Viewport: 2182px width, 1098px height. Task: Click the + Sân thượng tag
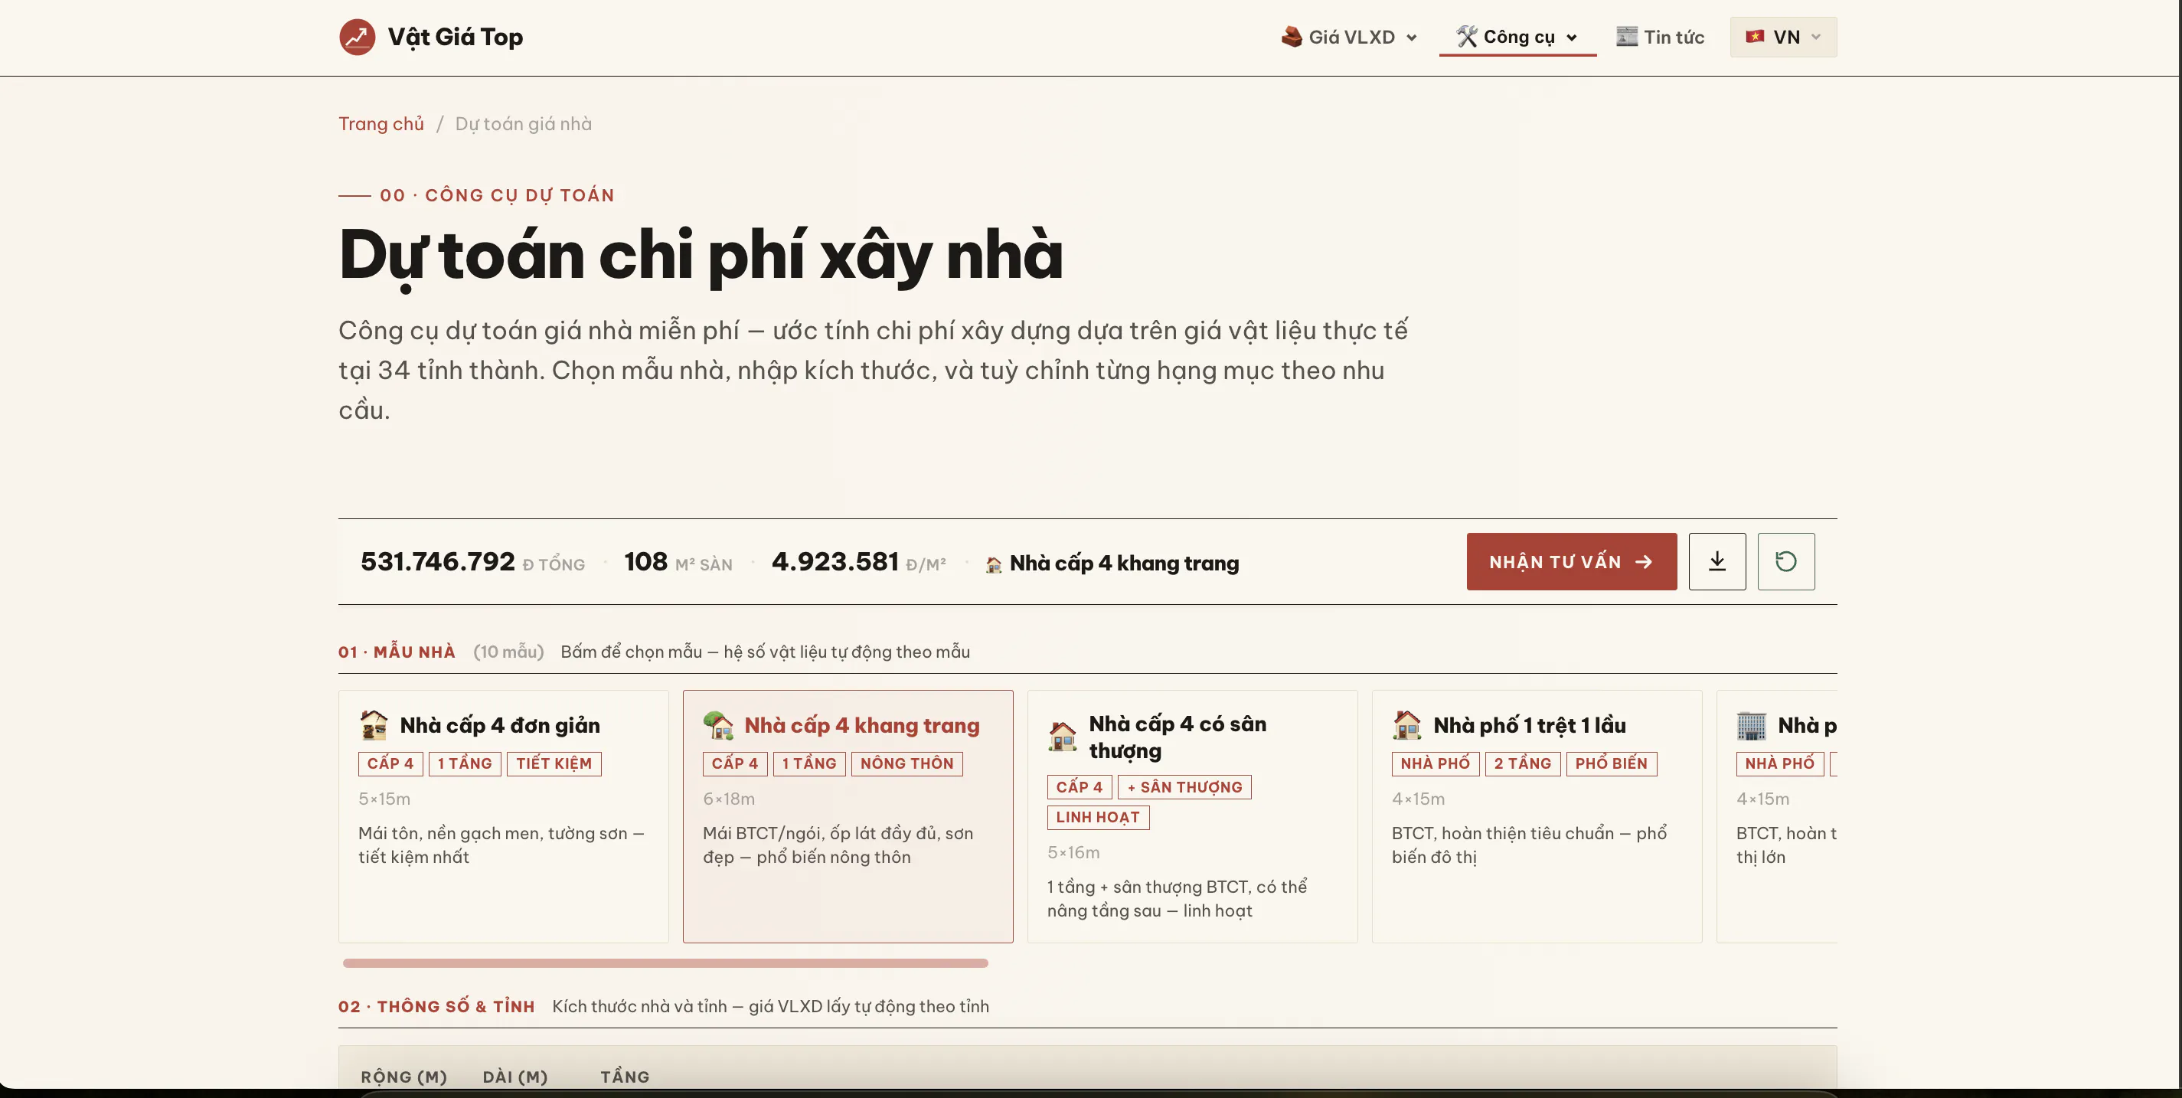[1184, 787]
